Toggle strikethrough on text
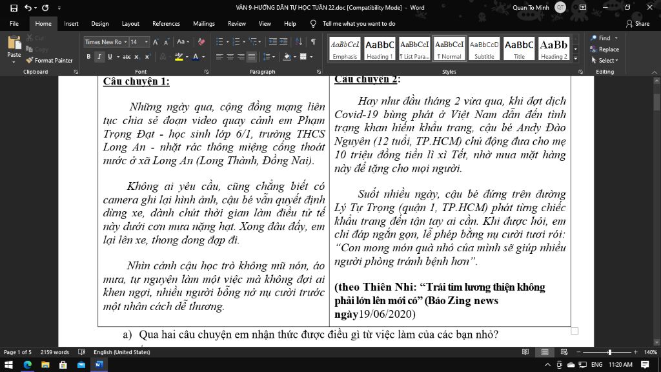Image resolution: width=661 pixels, height=372 pixels. (127, 57)
